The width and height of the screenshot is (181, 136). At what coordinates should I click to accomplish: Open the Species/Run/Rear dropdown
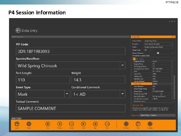tap(122, 65)
